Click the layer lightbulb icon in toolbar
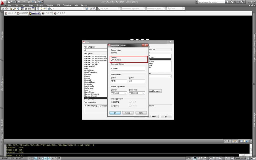The image size is (256, 160). click(41, 8)
